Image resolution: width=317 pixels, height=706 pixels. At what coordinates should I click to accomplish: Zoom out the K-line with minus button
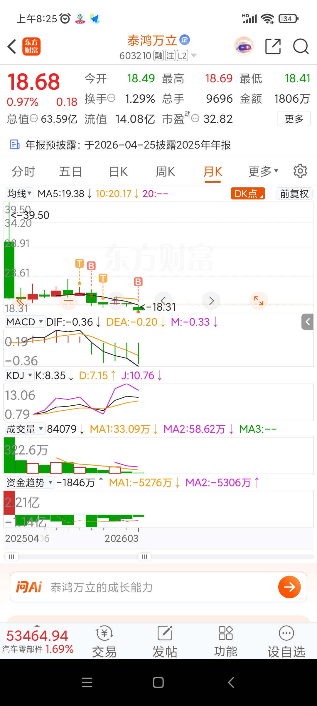pos(68,301)
